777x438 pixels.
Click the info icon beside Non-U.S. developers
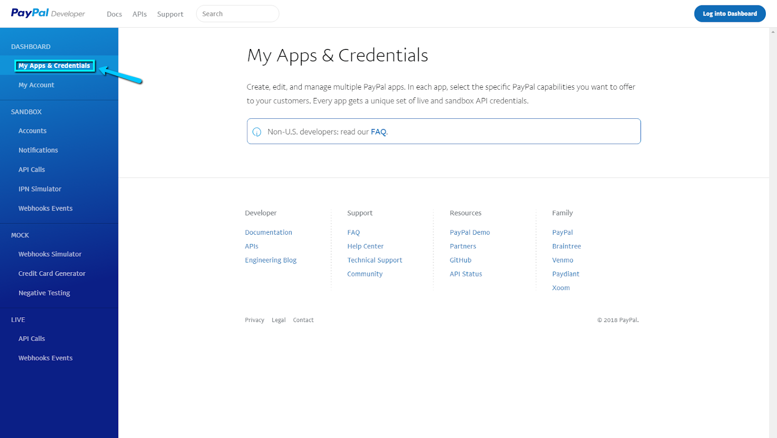257,132
